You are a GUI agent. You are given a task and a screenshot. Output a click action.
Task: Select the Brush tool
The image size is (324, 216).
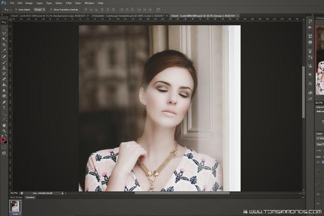click(4, 62)
